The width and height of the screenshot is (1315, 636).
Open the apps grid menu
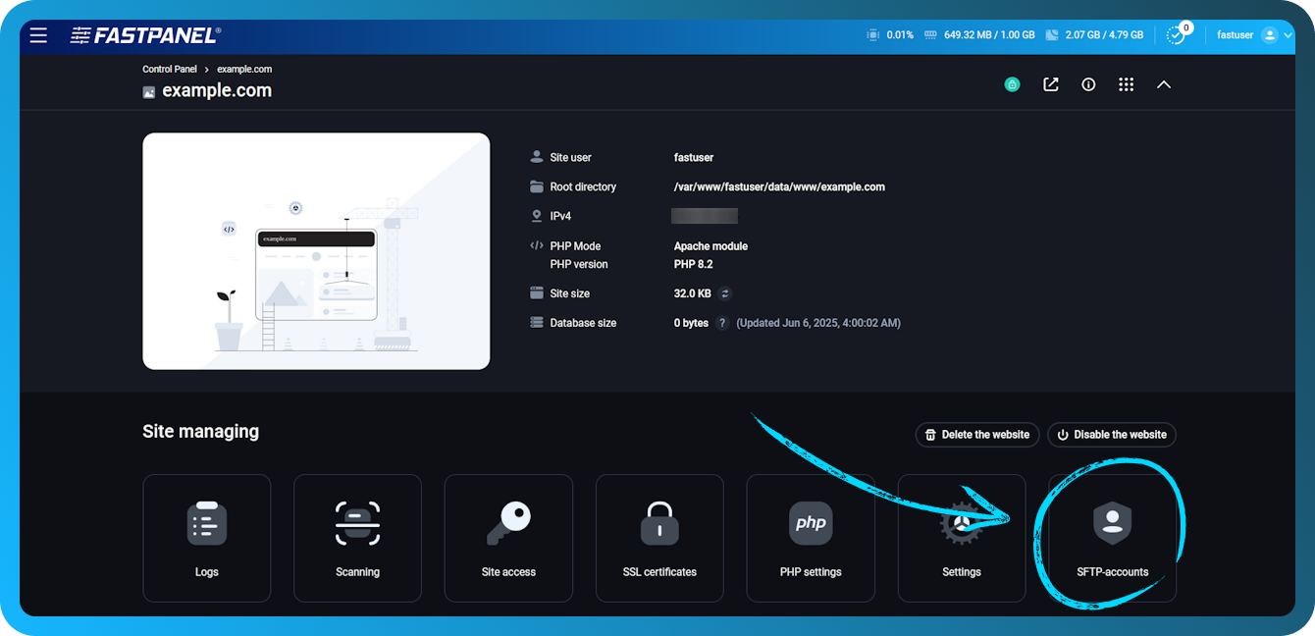pyautogui.click(x=1126, y=84)
